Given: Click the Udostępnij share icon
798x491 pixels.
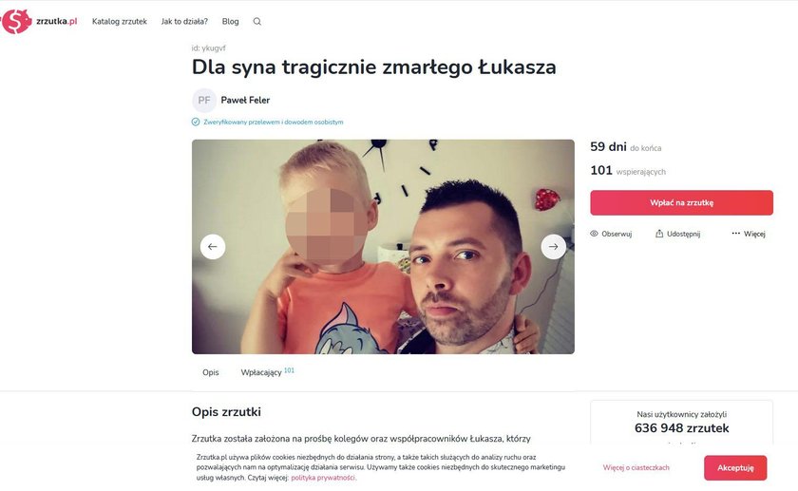Looking at the screenshot, I should (x=659, y=234).
